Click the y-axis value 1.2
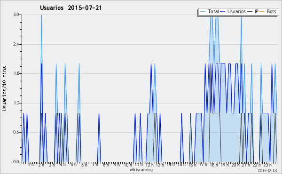Viewport: 282px width, 174px height. (16, 103)
